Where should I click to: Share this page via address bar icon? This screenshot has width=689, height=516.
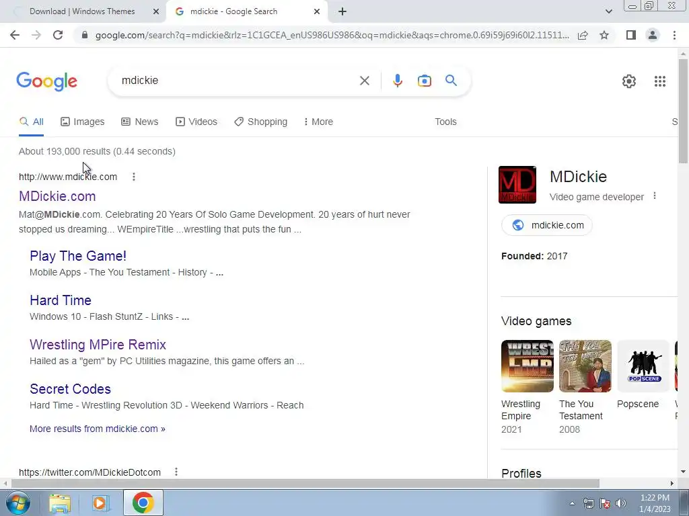pyautogui.click(x=583, y=35)
